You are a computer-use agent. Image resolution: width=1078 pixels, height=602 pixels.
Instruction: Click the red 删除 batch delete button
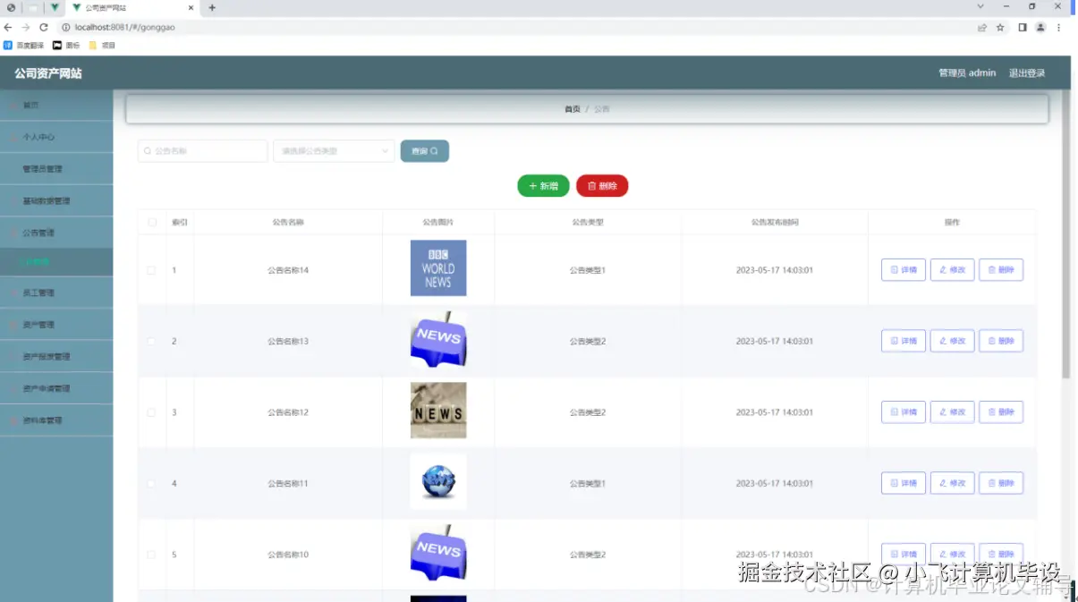pos(602,186)
